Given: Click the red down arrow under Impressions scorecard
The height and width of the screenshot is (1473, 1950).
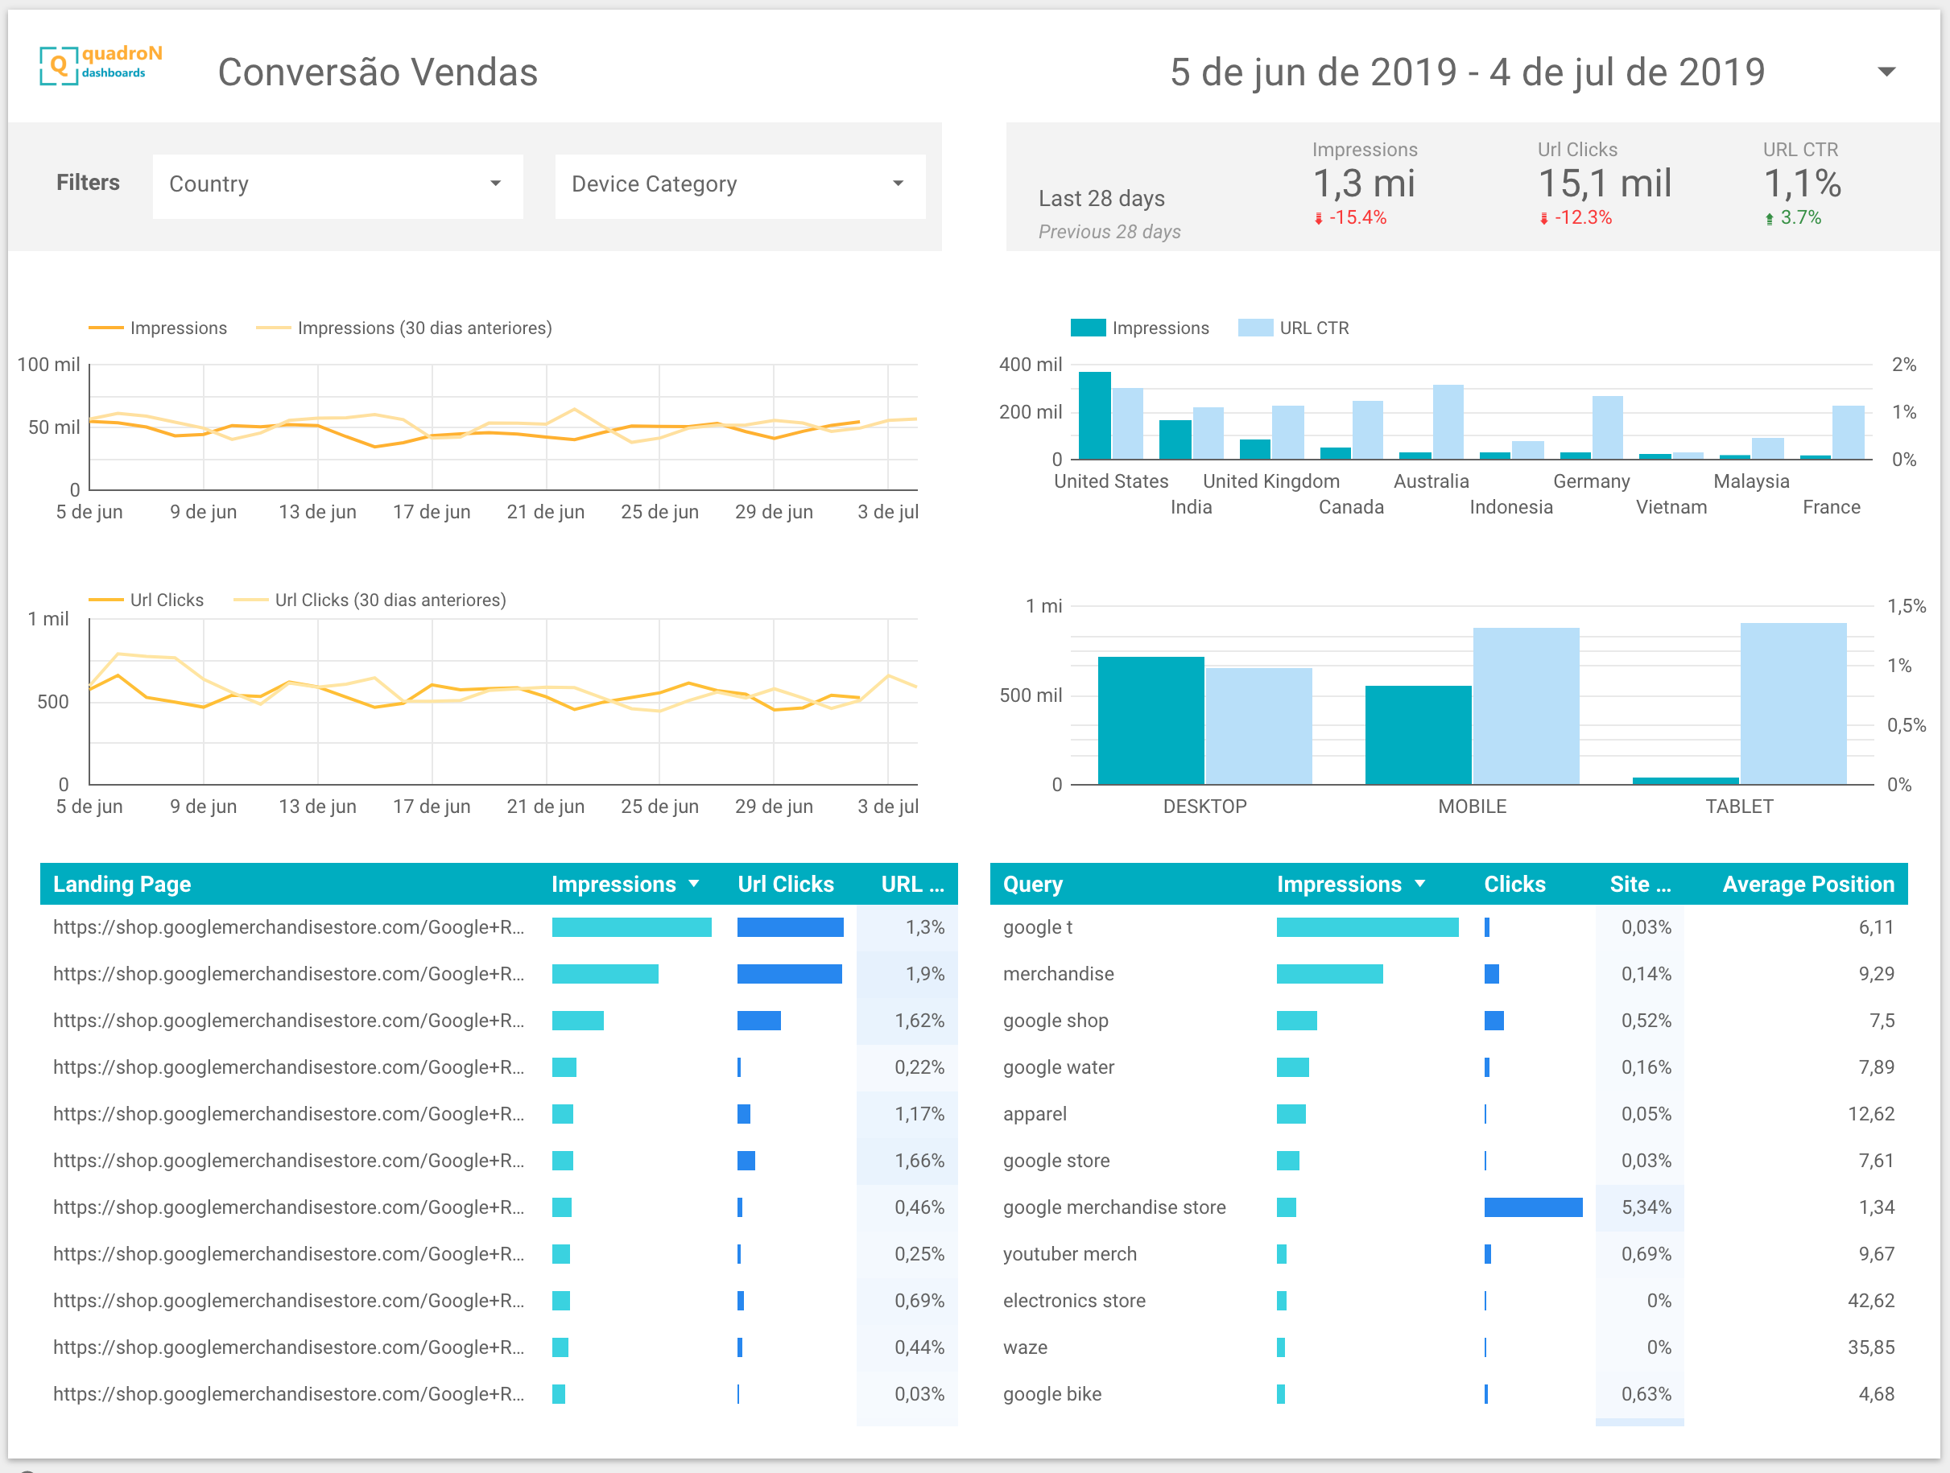Looking at the screenshot, I should pyautogui.click(x=1319, y=219).
